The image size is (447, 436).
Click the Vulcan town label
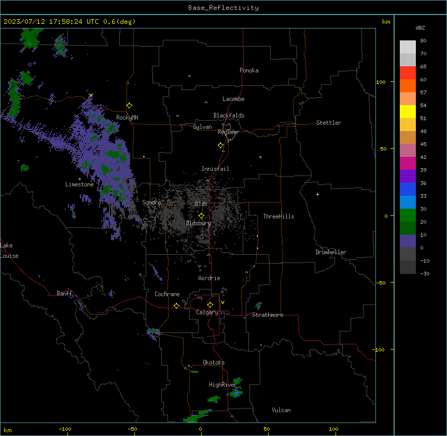point(282,410)
